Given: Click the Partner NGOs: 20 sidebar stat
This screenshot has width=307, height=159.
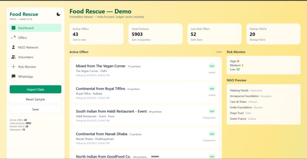Looking at the screenshot, I should 19,127.
